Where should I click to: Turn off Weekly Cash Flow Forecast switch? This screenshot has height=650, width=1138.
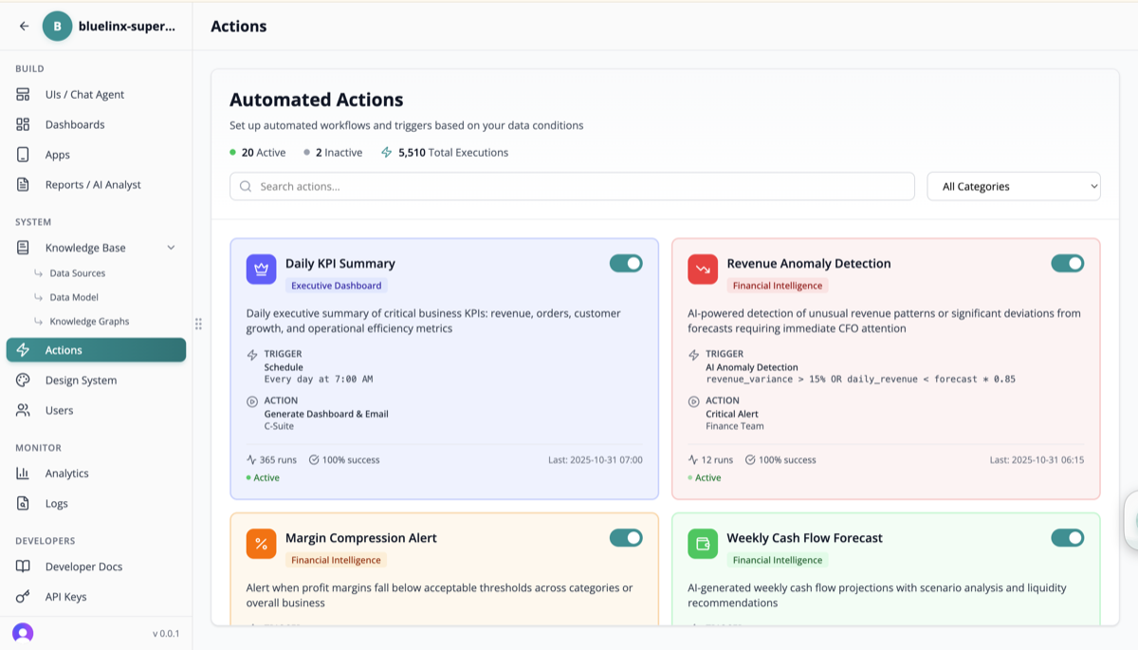[1068, 538]
